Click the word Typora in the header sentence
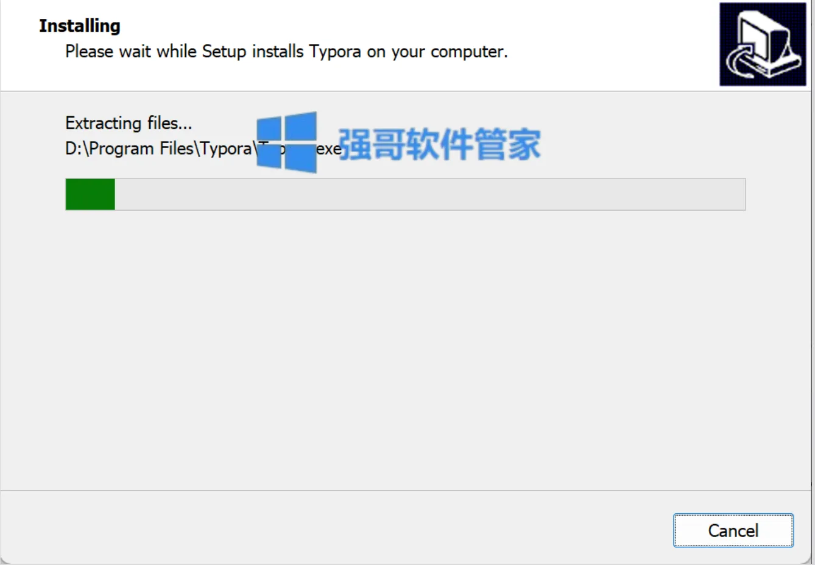This screenshot has height=565, width=815. pos(335,52)
